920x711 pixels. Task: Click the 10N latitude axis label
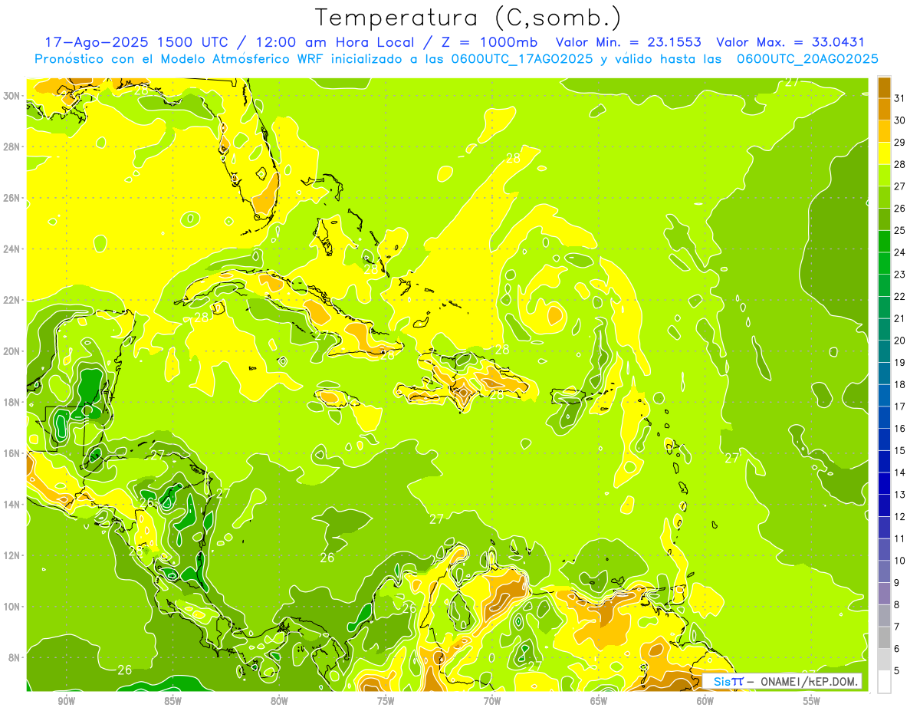pos(13,606)
